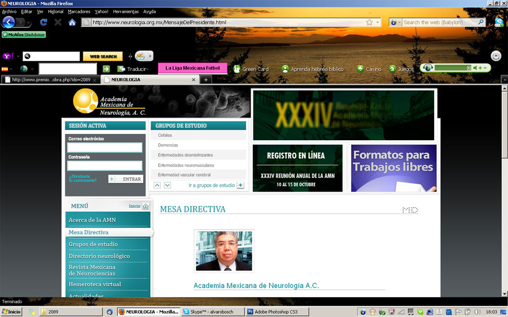Open the list all tabs dropdown
Viewport: 508px width, 317px height.
(x=504, y=79)
